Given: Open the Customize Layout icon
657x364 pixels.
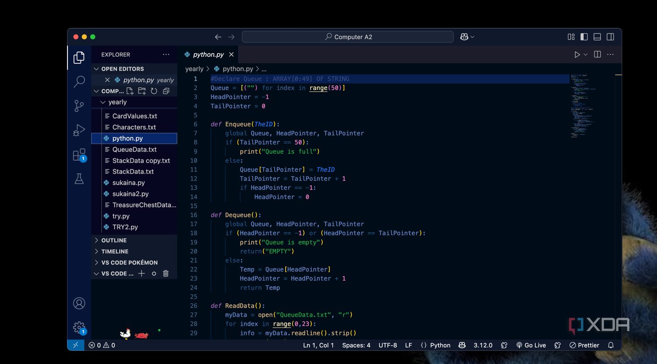Looking at the screenshot, I should pyautogui.click(x=571, y=37).
